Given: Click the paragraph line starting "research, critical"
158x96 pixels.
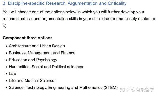Looking at the screenshot, I should (79, 19).
